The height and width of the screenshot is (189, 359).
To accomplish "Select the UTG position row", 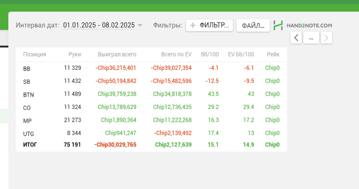I will coord(151,133).
